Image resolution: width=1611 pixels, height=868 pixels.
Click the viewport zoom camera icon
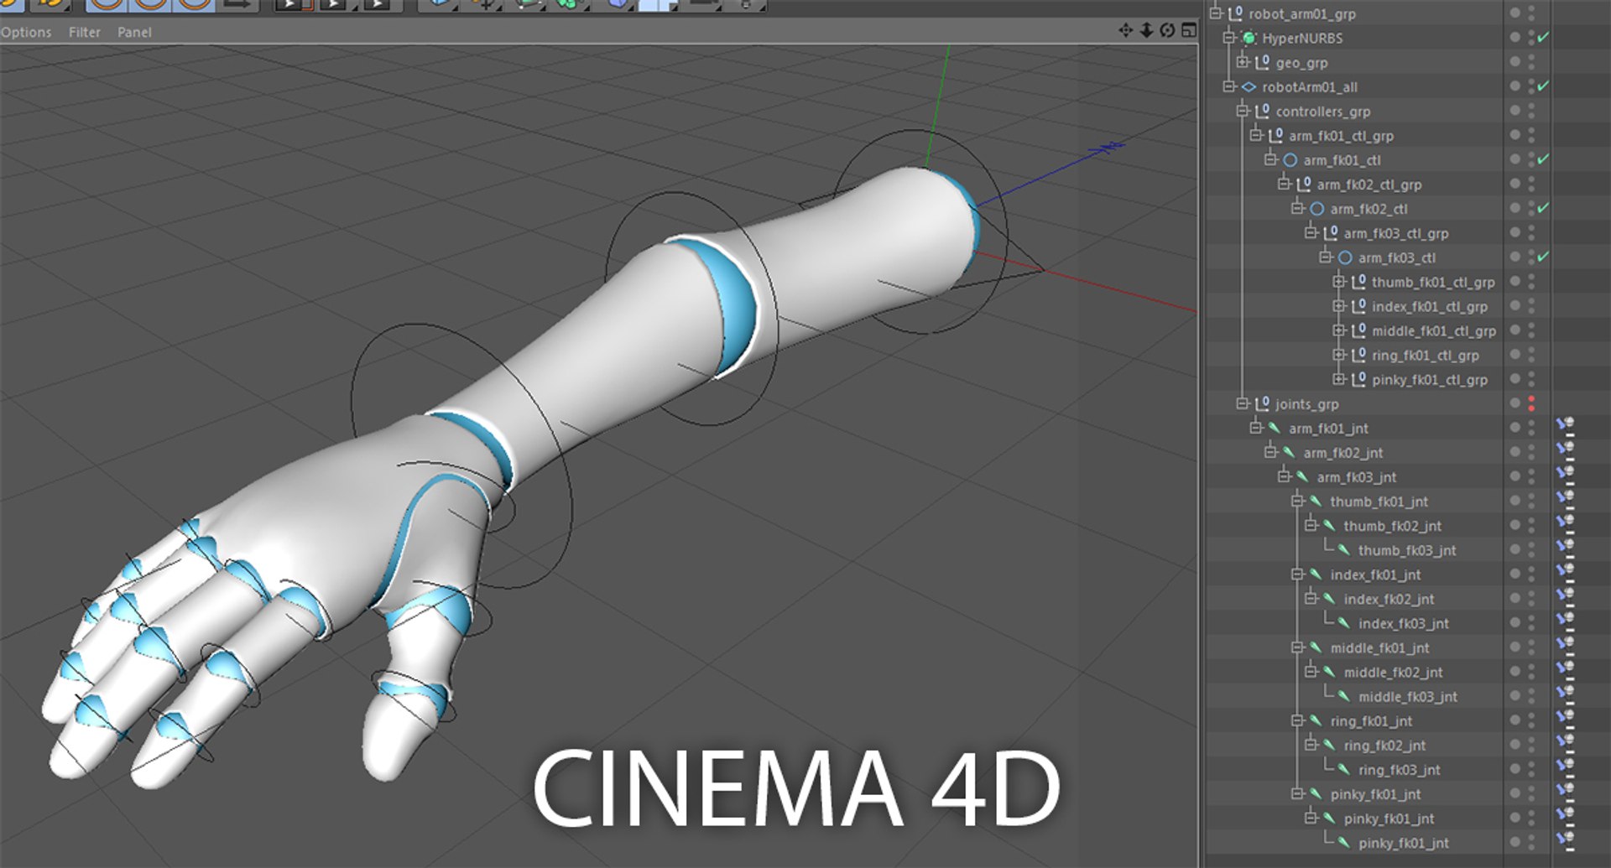click(x=1146, y=30)
